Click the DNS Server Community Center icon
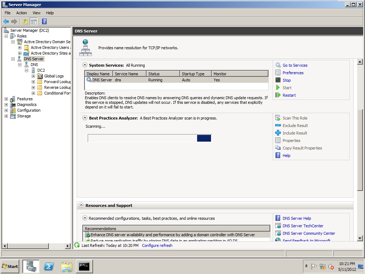365x274 pixels. click(278, 233)
